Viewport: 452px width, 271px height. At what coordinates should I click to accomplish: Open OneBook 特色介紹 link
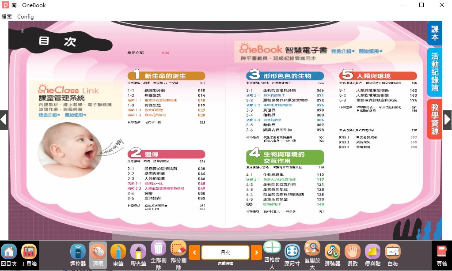(x=343, y=51)
